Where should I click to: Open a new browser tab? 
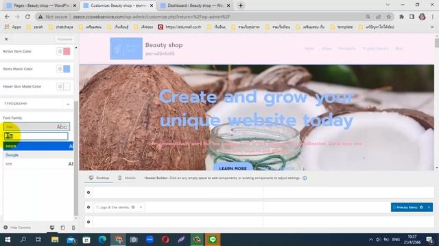241,5
